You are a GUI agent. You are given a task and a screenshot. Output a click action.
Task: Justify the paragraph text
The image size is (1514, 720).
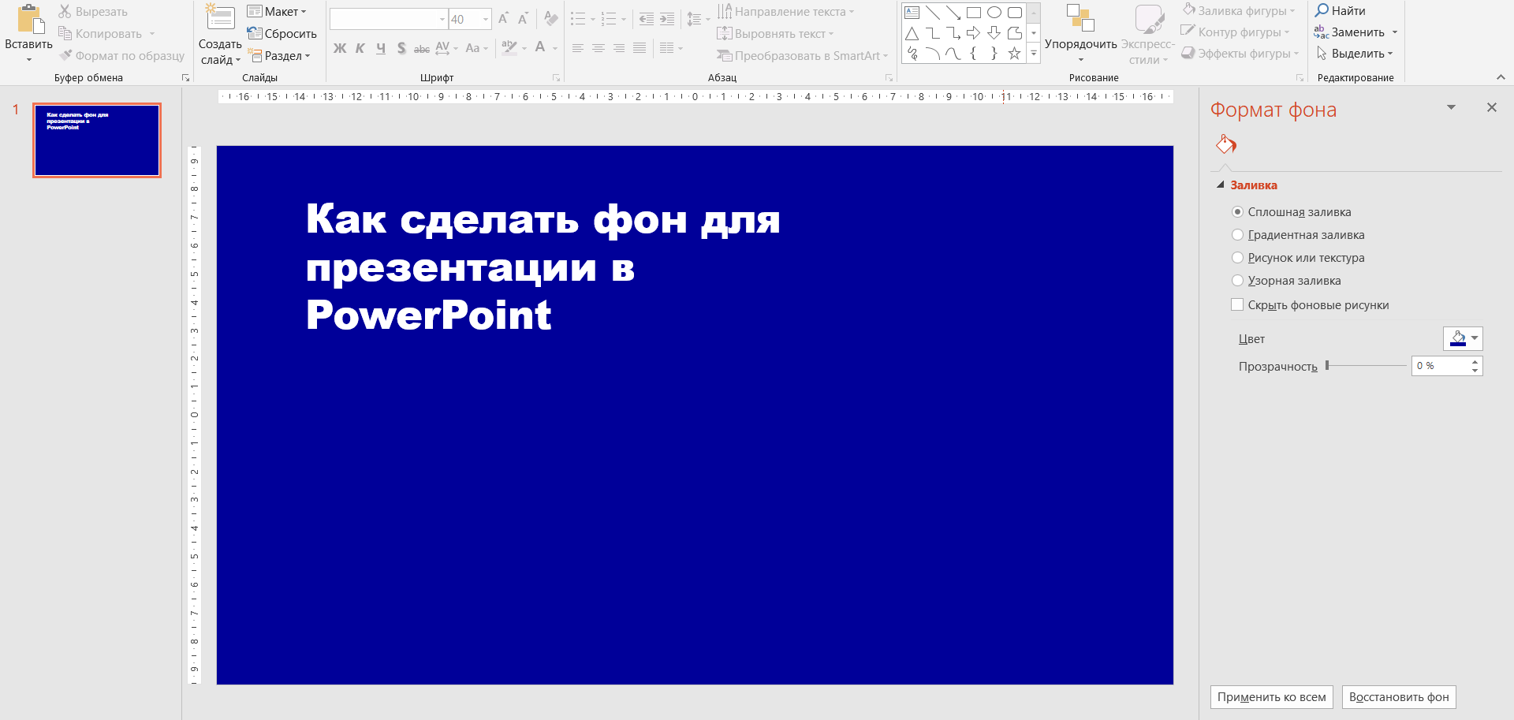640,48
